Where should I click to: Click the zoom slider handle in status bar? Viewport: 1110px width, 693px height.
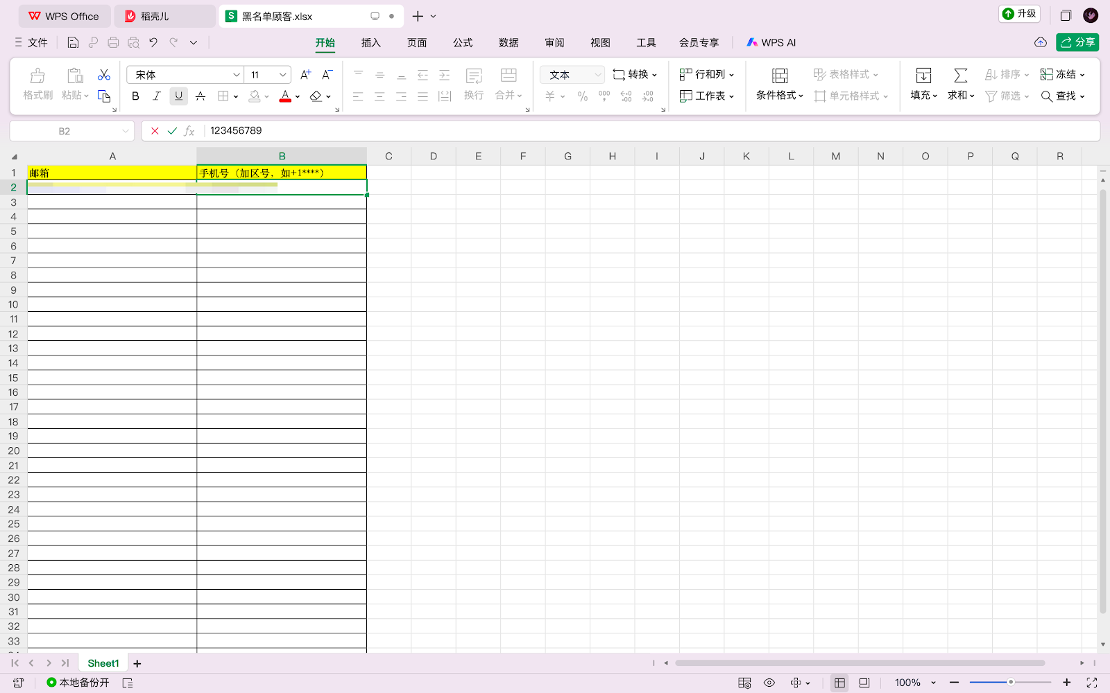pyautogui.click(x=1011, y=683)
